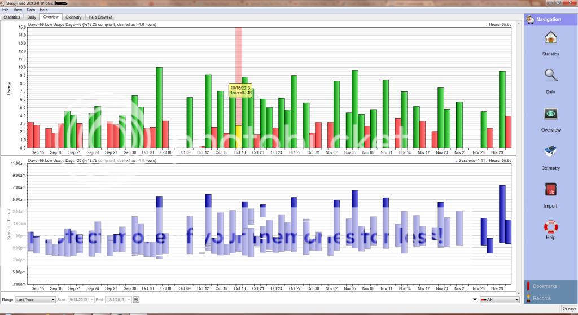Open the Records panel

pos(542,298)
